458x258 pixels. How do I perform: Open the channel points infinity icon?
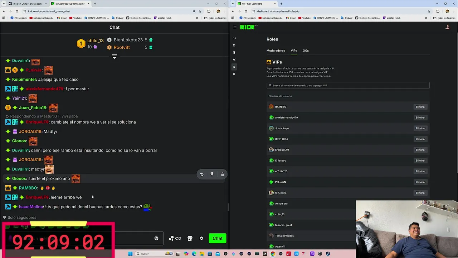(x=178, y=238)
